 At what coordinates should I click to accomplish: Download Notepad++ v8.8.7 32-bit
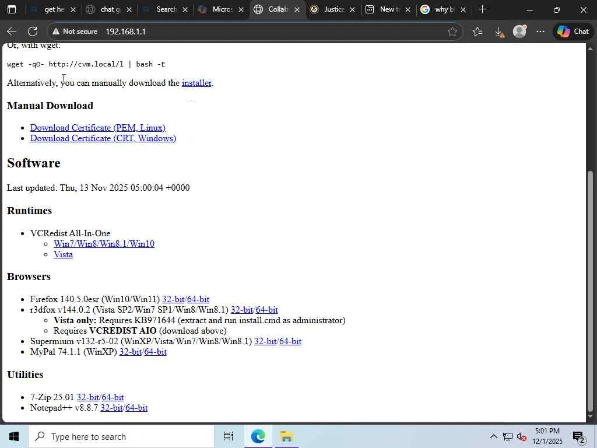click(111, 408)
